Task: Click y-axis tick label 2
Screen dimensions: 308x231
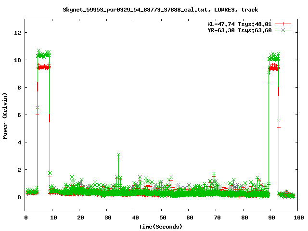Action: [x=19, y=170]
